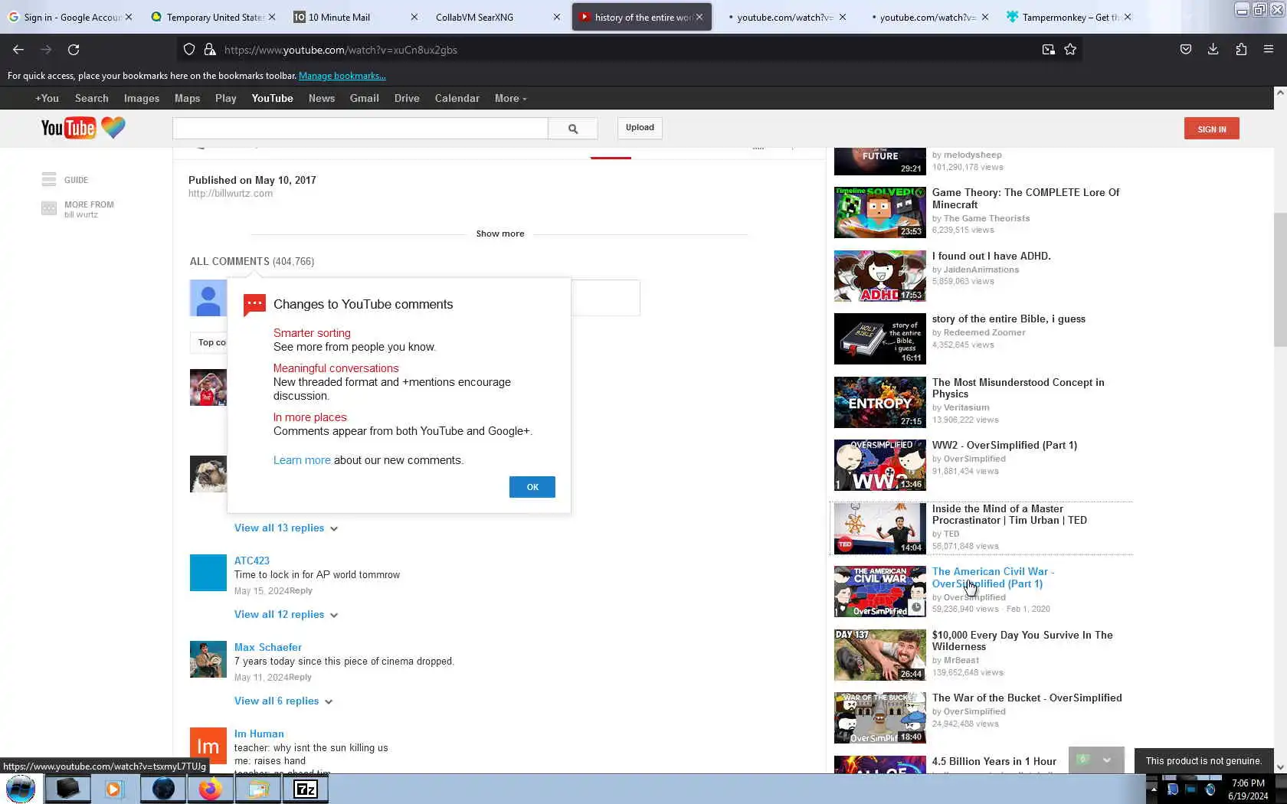
Task: Open Max Schaefer's commenter profile
Action: (x=268, y=648)
